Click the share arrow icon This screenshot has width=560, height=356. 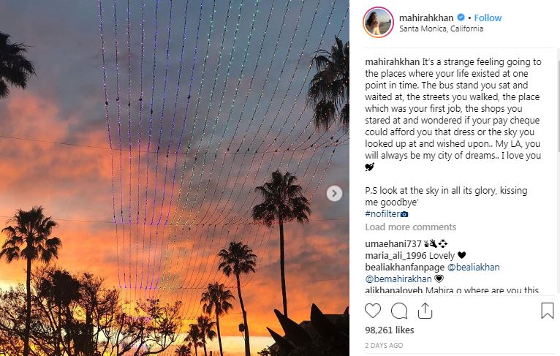(425, 311)
